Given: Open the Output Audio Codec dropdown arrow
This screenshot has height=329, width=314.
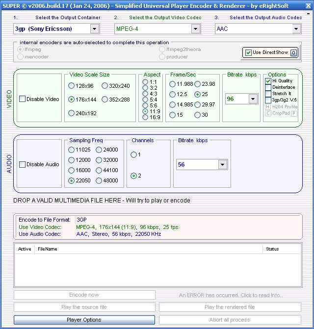Looking at the screenshot, I should coord(296,29).
